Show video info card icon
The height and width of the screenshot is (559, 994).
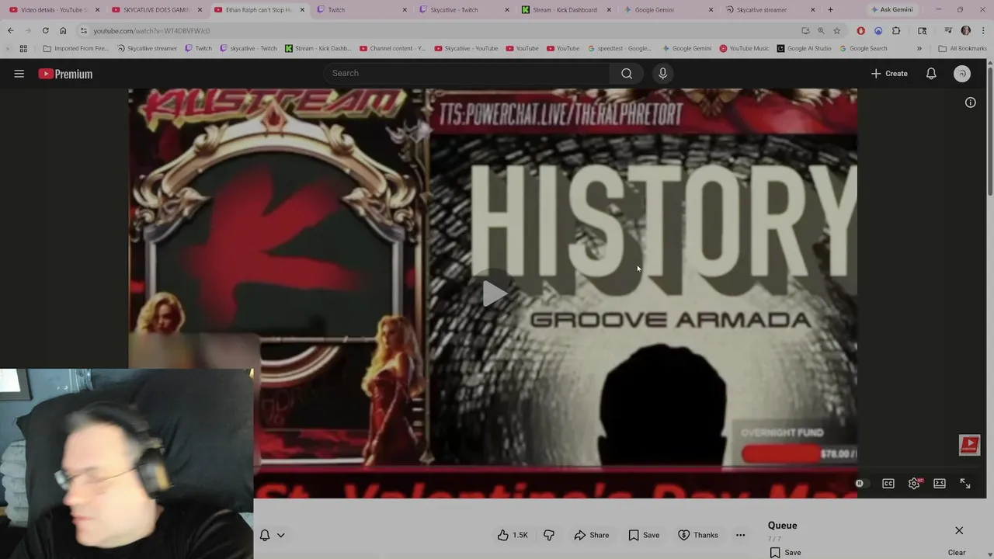point(971,102)
